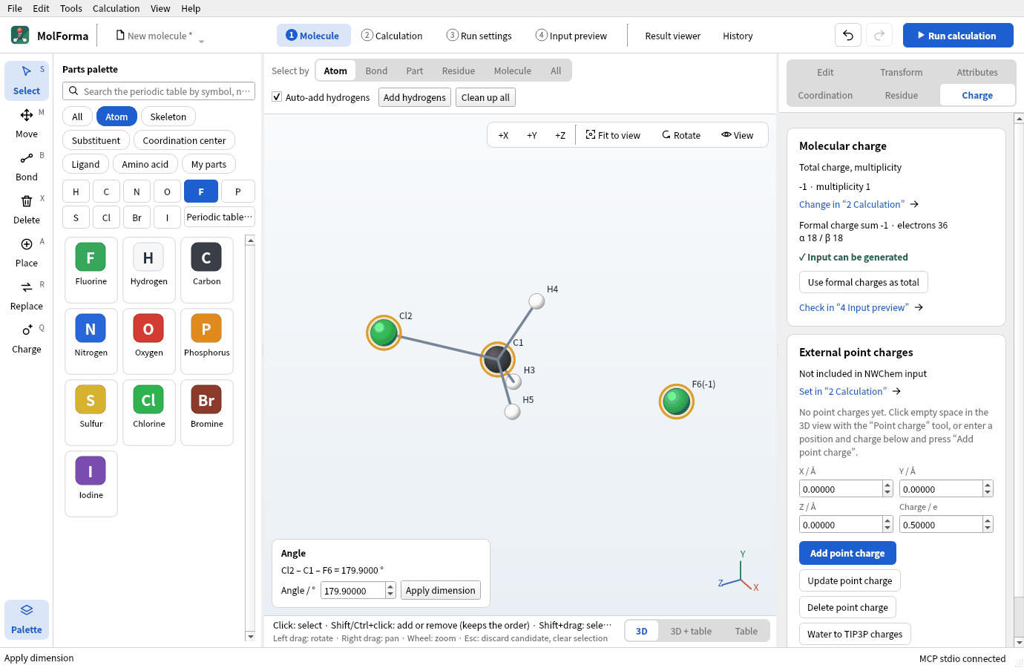Click Add point charge button
Viewport: 1024px width, 668px height.
tap(847, 553)
